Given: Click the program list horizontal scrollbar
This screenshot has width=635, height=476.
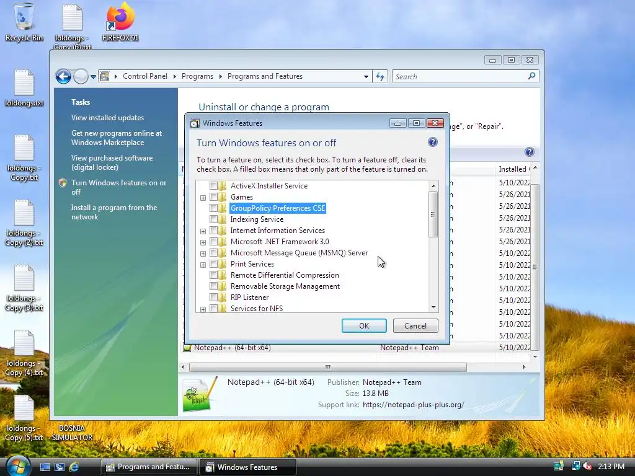Looking at the screenshot, I should click(x=327, y=367).
